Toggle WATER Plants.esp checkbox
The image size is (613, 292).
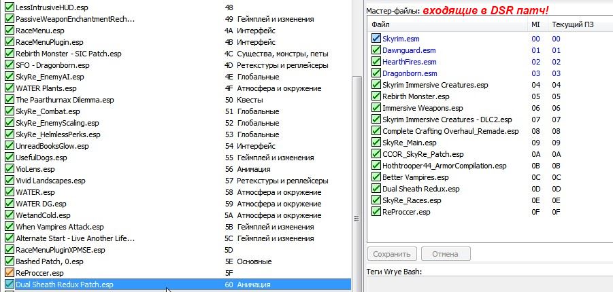pos(9,88)
